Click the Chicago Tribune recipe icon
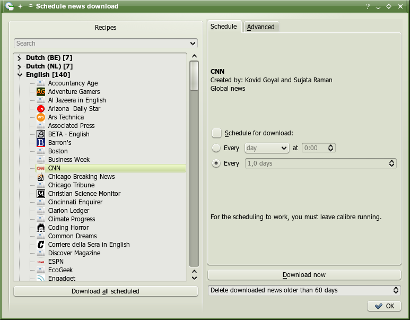The height and width of the screenshot is (320, 410). pos(41,185)
